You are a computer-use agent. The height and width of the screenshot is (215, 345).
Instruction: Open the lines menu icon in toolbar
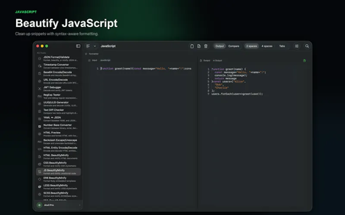tap(297, 46)
